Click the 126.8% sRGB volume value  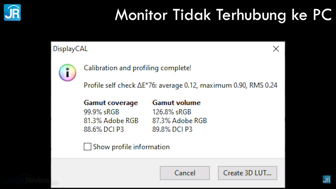(171, 112)
